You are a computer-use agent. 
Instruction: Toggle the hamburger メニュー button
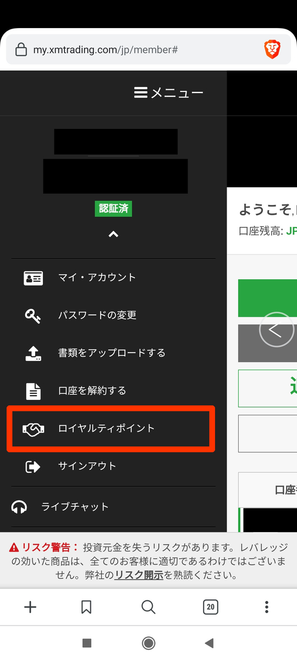tap(169, 93)
